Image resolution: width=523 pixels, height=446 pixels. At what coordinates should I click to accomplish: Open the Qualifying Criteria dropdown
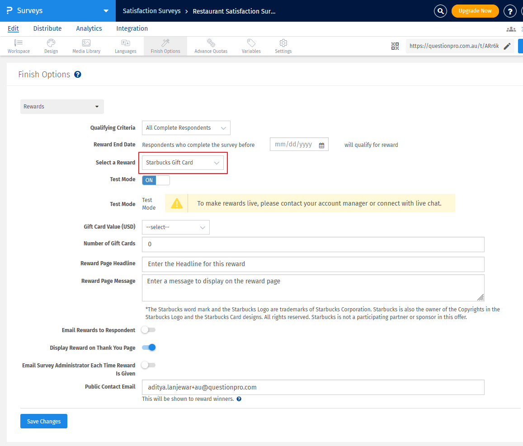186,128
